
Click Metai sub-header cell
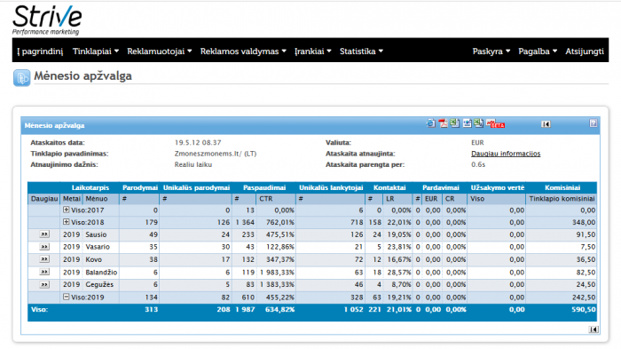pyautogui.click(x=71, y=199)
